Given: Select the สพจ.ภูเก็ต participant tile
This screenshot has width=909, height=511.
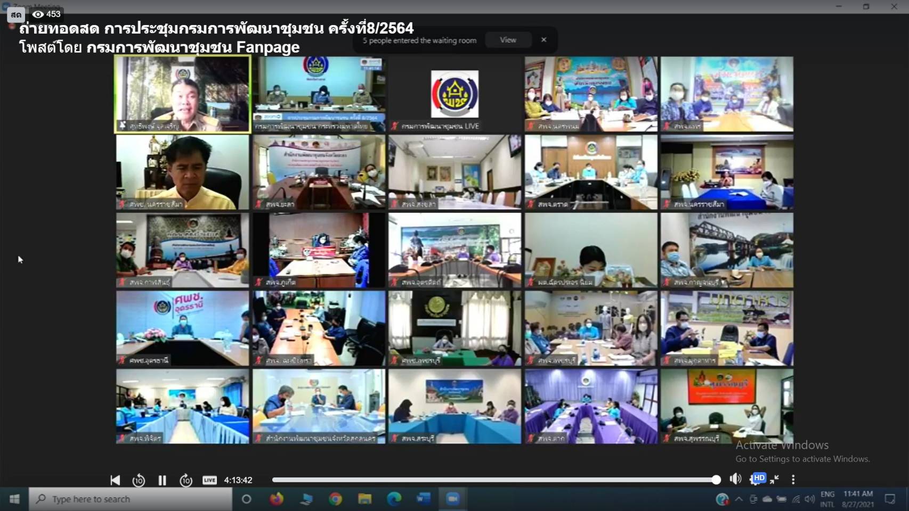Looking at the screenshot, I should tap(319, 250).
